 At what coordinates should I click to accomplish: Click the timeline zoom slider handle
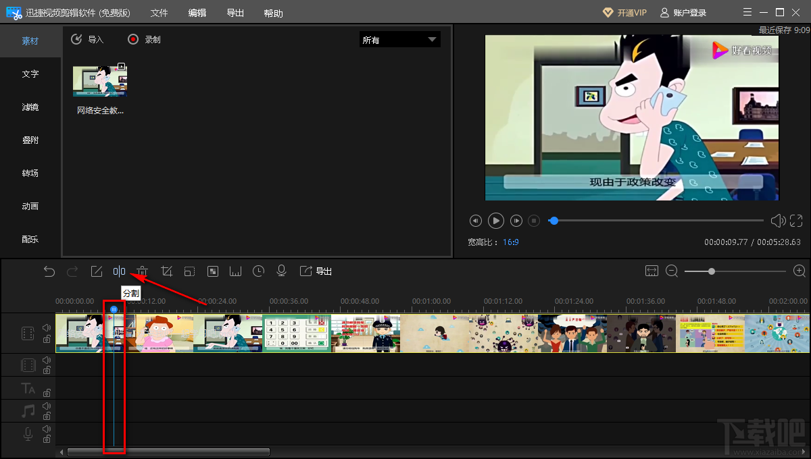712,271
